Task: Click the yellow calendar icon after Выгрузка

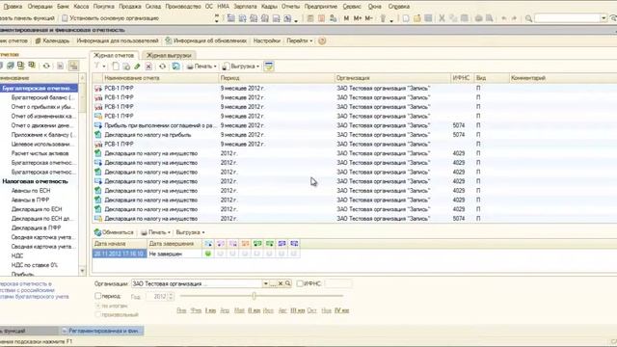Action: [269, 67]
